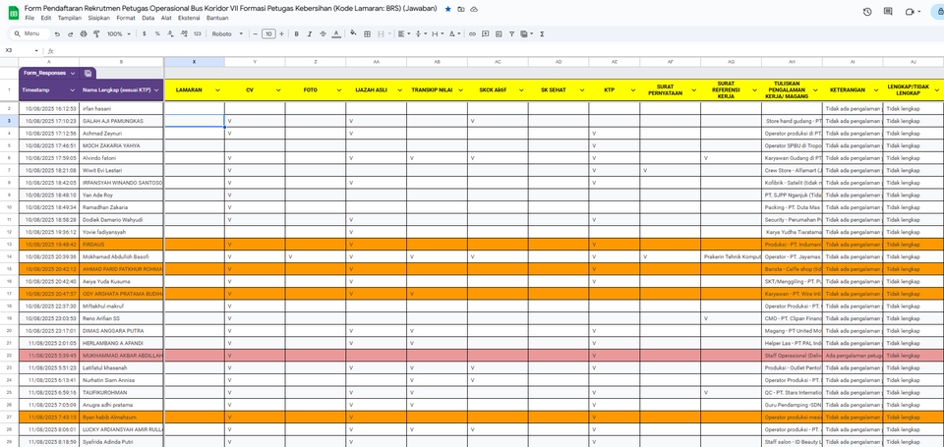
Task: Open the Bantuan menu
Action: (217, 18)
